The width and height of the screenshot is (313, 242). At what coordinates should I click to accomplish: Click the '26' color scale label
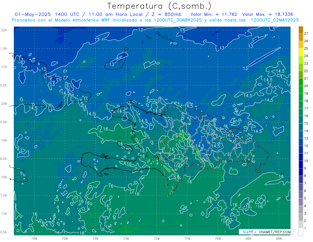pyautogui.click(x=306, y=41)
